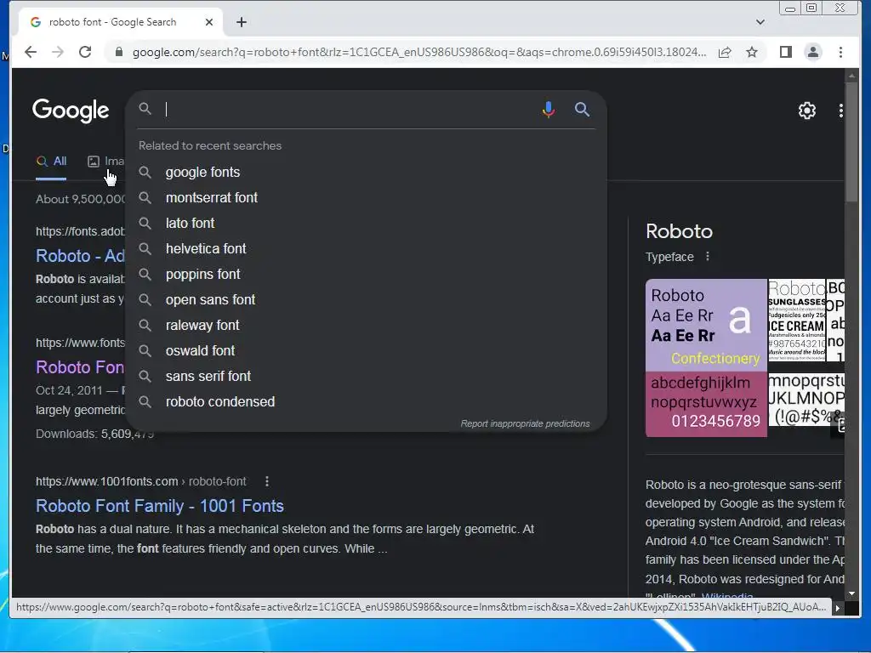Viewport: 871px width, 653px height.
Task: Go back to the previous page
Action: point(31,52)
